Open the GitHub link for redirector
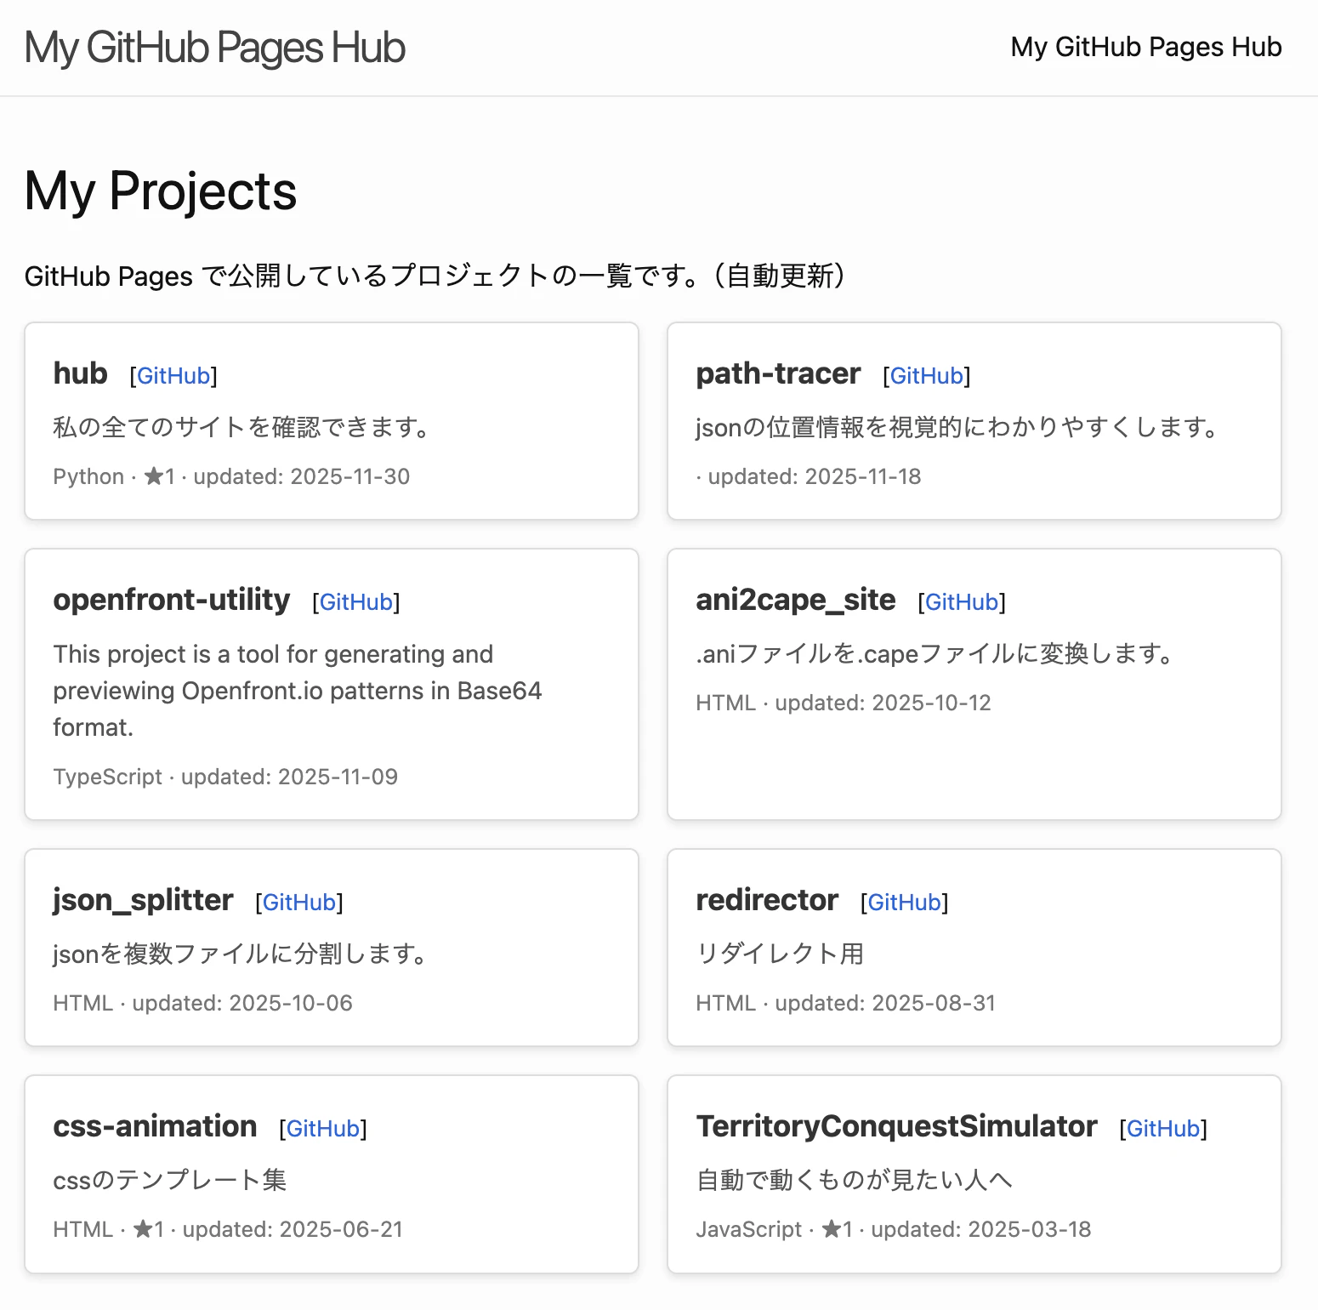 (x=905, y=903)
